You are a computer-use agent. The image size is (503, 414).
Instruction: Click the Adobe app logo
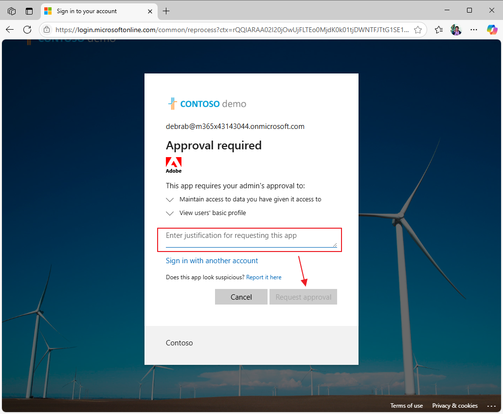coord(174,165)
